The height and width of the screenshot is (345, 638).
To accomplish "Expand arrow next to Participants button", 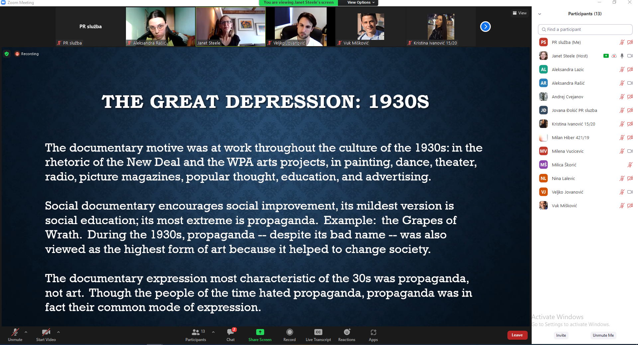I will pyautogui.click(x=213, y=332).
